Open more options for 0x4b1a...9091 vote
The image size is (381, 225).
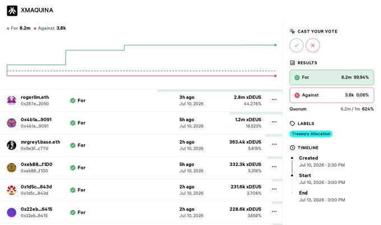(274, 122)
